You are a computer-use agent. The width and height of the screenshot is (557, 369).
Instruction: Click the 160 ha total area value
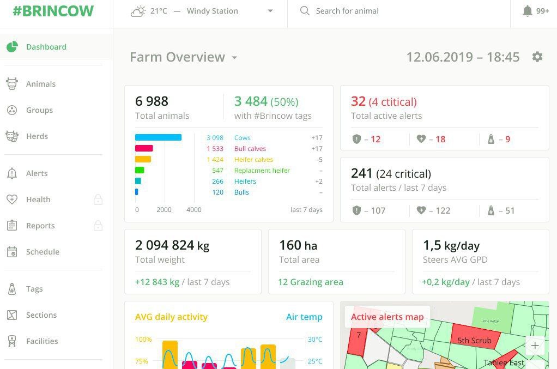point(299,245)
